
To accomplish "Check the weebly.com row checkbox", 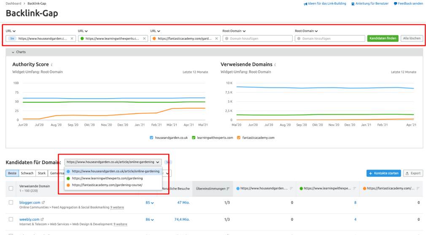I will click(11, 219).
